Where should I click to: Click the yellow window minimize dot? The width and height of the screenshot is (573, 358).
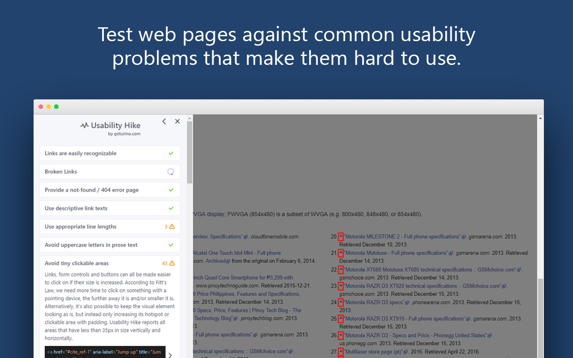pos(48,107)
